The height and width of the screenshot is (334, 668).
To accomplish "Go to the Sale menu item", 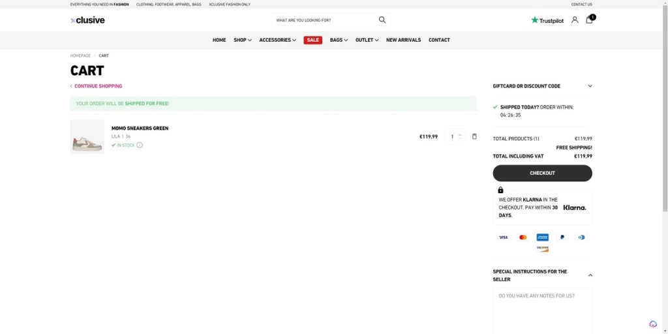I will click(x=313, y=40).
